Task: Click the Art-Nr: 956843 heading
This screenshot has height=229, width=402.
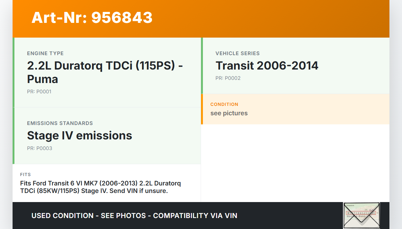Action: point(92,18)
